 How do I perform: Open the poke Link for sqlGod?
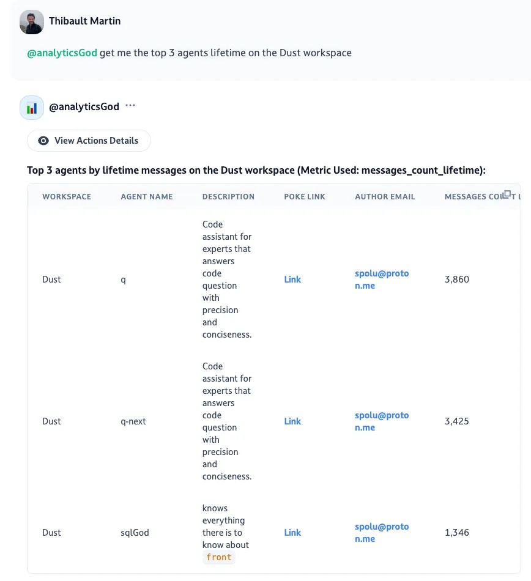pos(292,533)
